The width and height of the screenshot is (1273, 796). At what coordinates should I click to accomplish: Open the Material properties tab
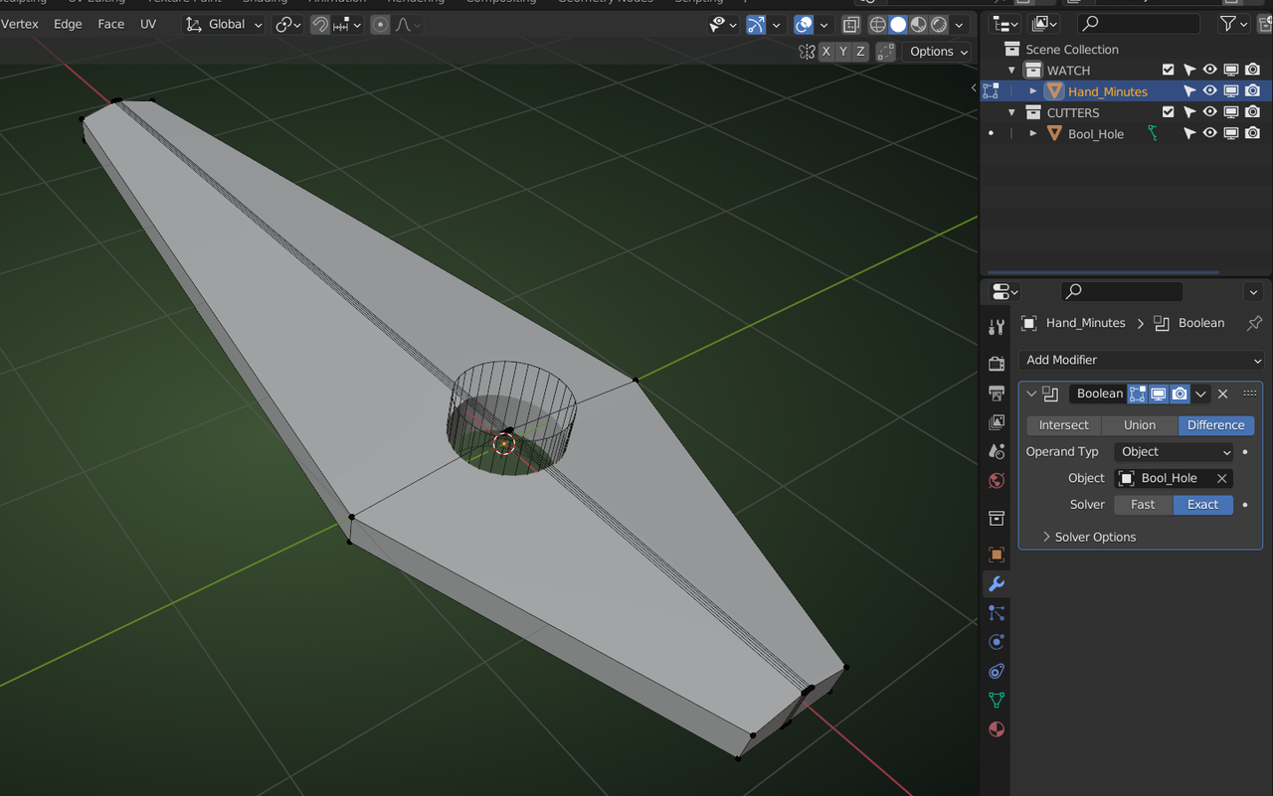(x=997, y=729)
